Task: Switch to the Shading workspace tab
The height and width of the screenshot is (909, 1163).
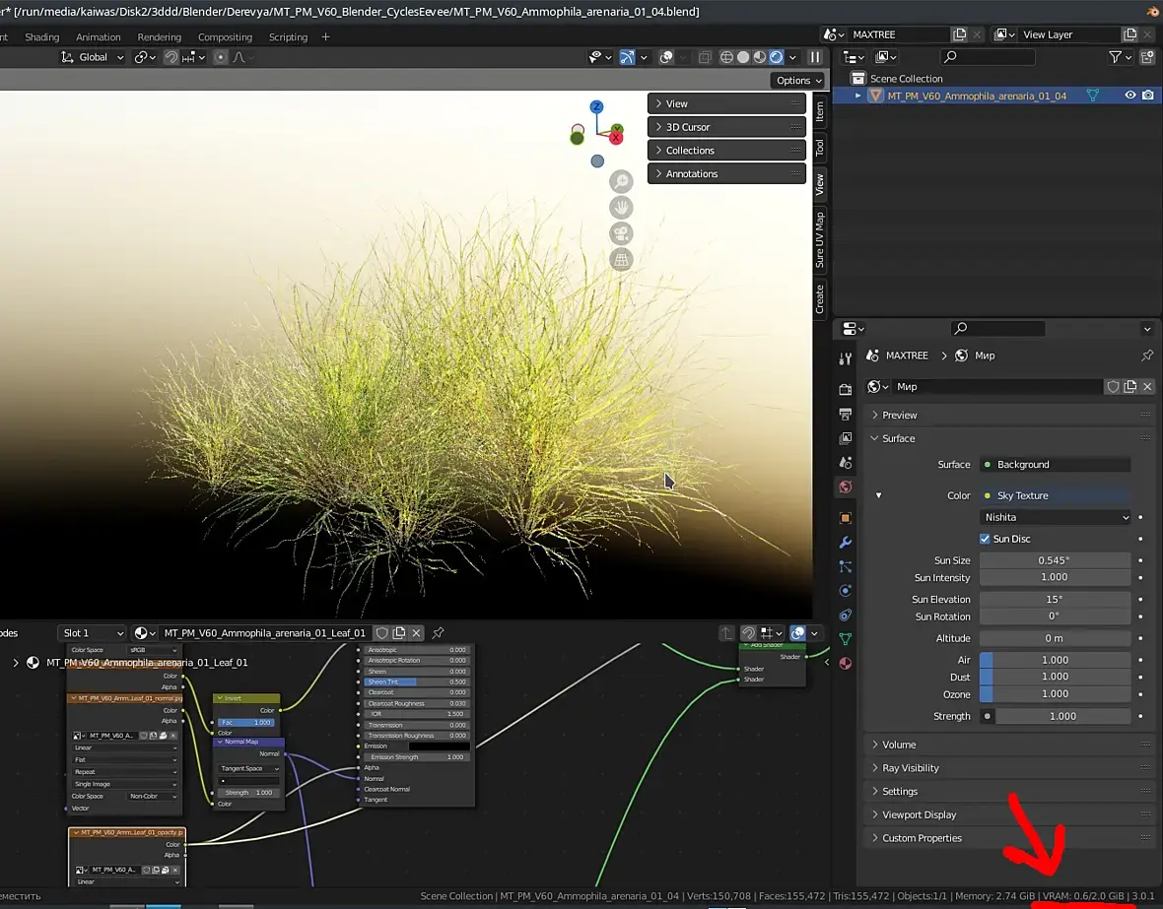Action: [x=42, y=37]
